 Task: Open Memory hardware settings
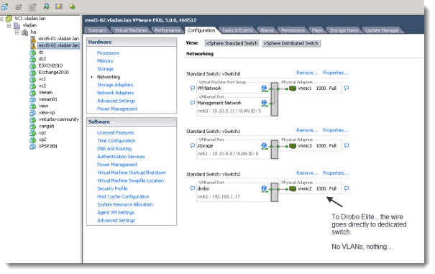[105, 61]
